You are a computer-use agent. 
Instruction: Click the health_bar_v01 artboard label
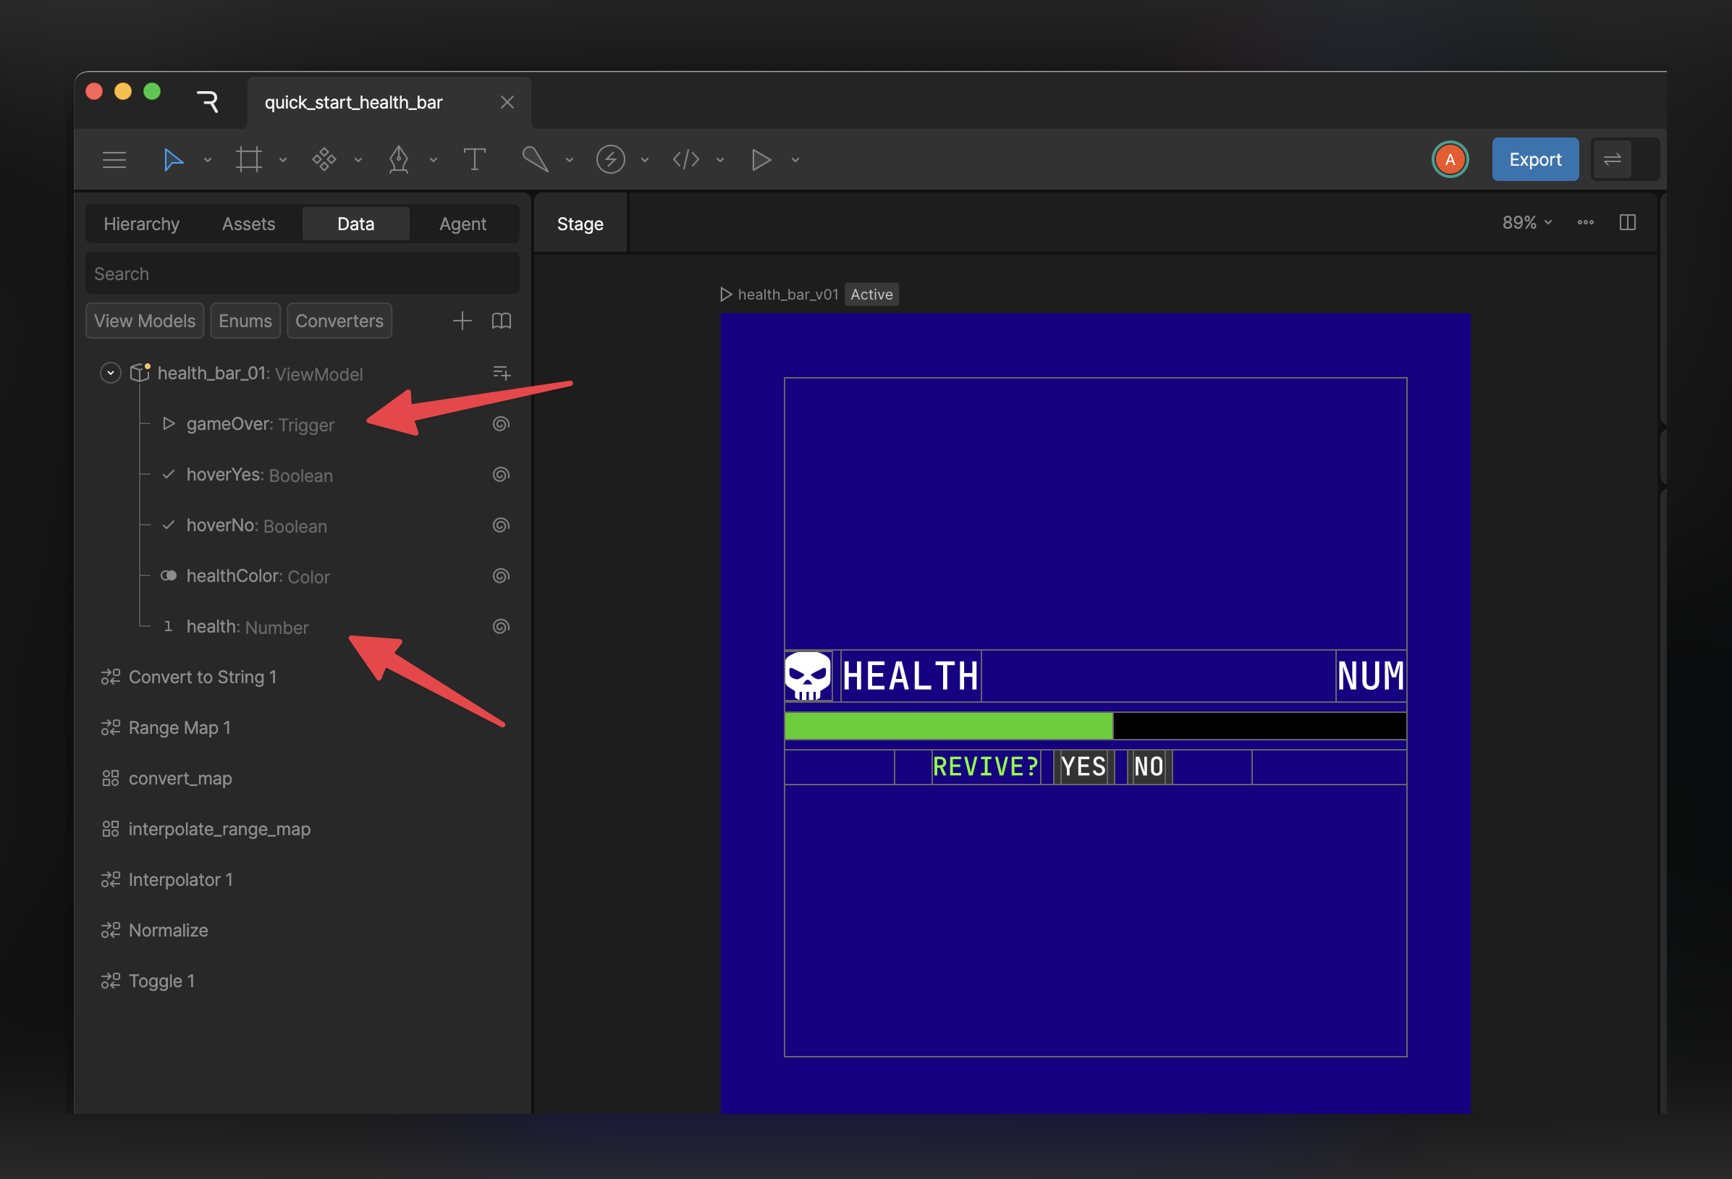tap(787, 295)
